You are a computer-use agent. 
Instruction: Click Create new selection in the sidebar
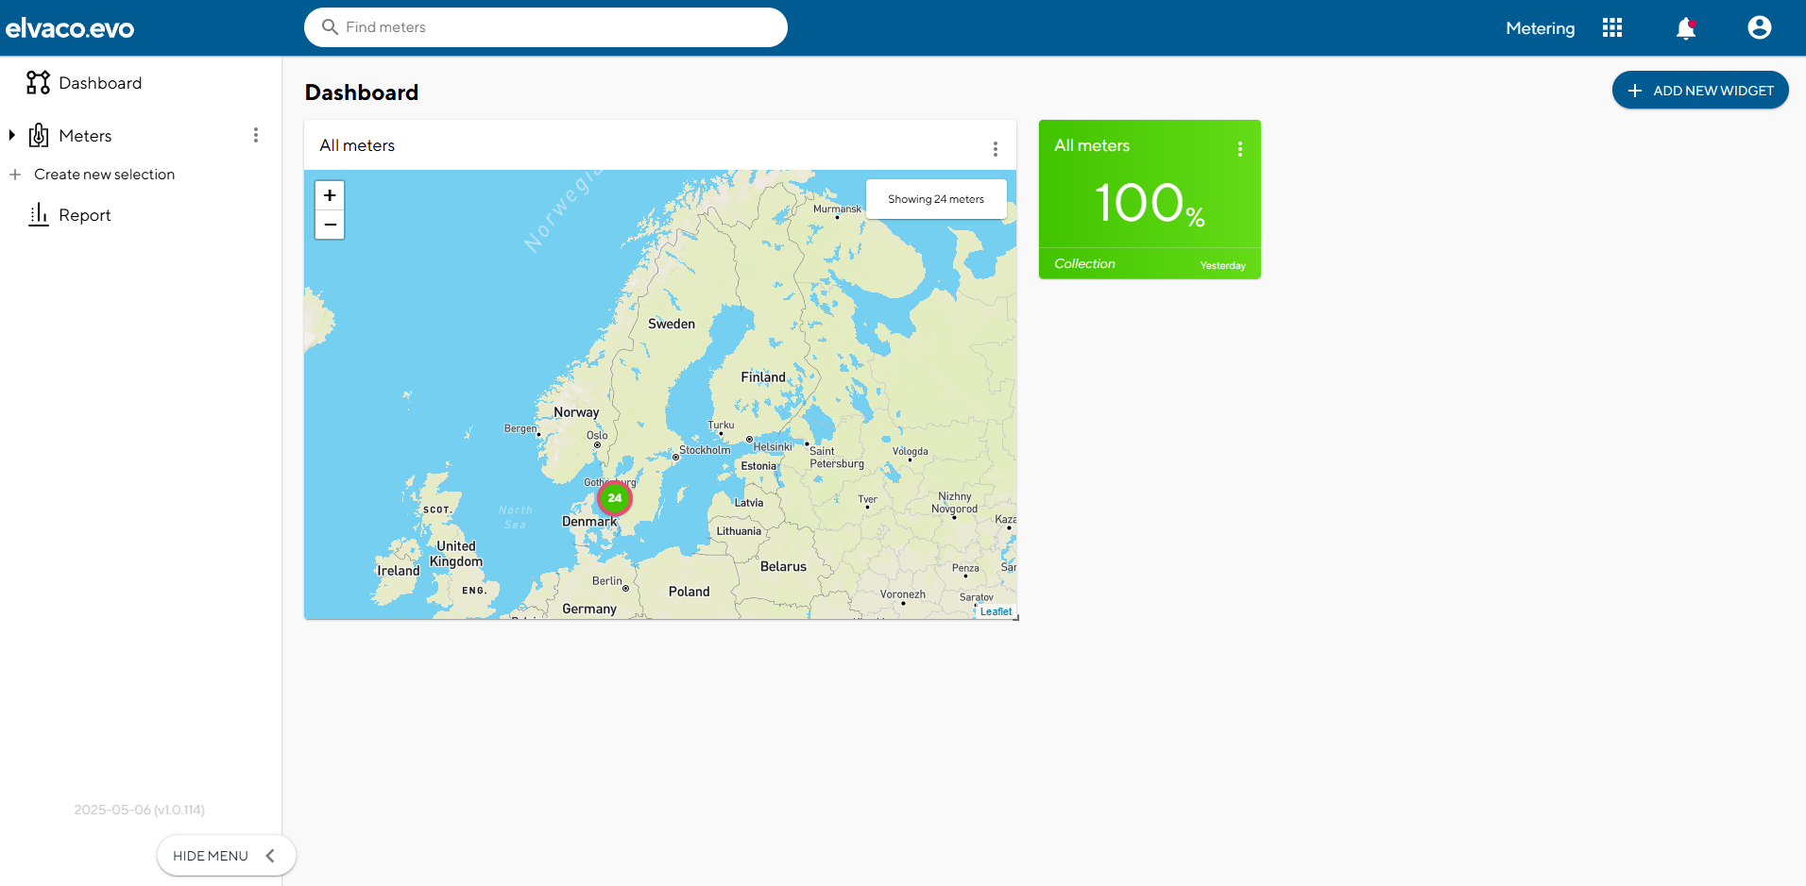(104, 175)
